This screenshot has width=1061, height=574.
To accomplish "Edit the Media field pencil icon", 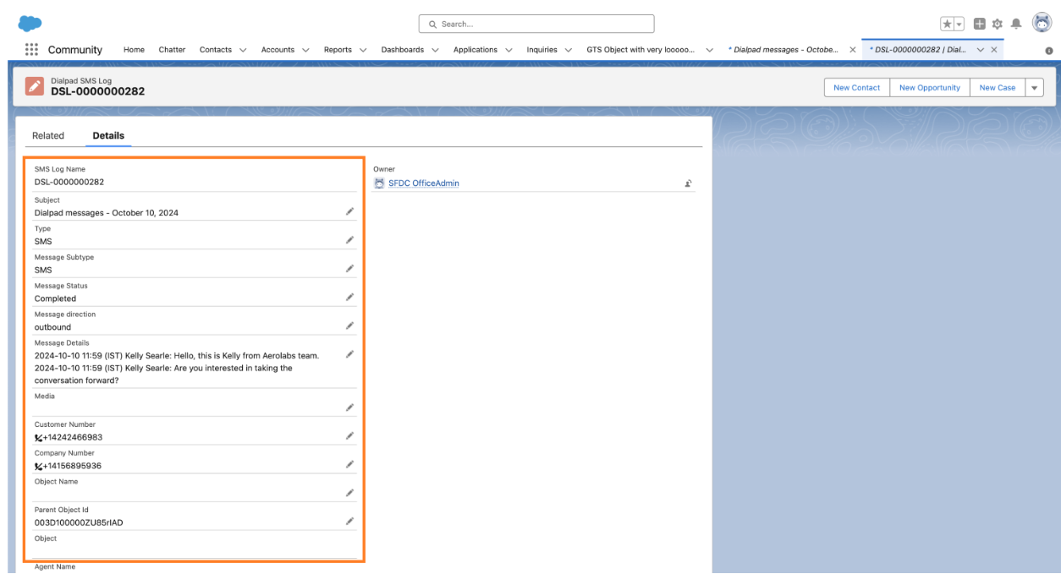I will pos(349,407).
